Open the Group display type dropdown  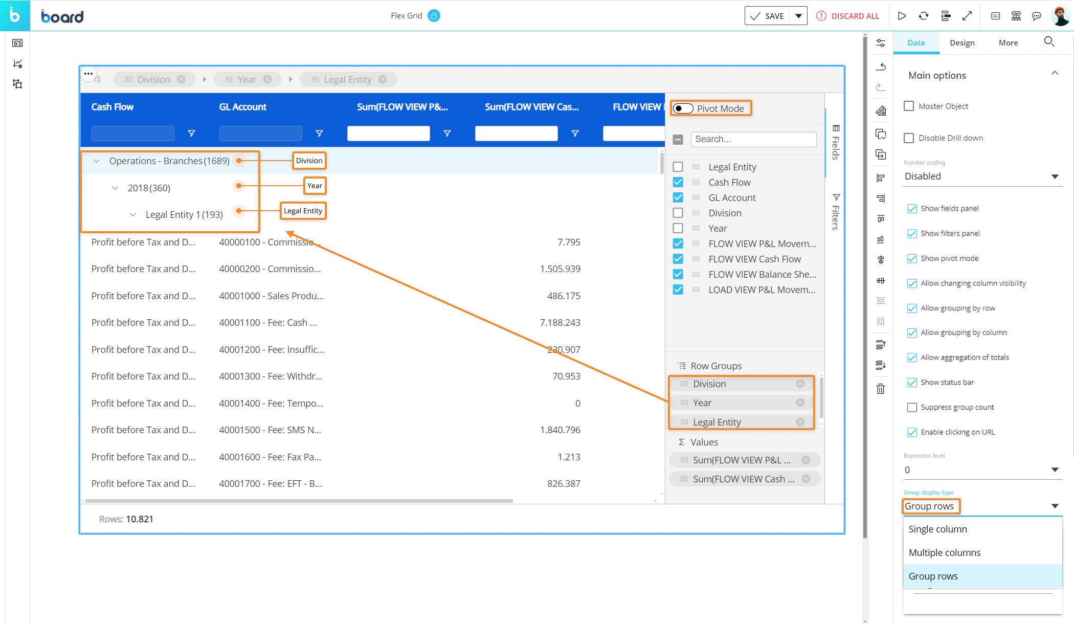pos(981,506)
